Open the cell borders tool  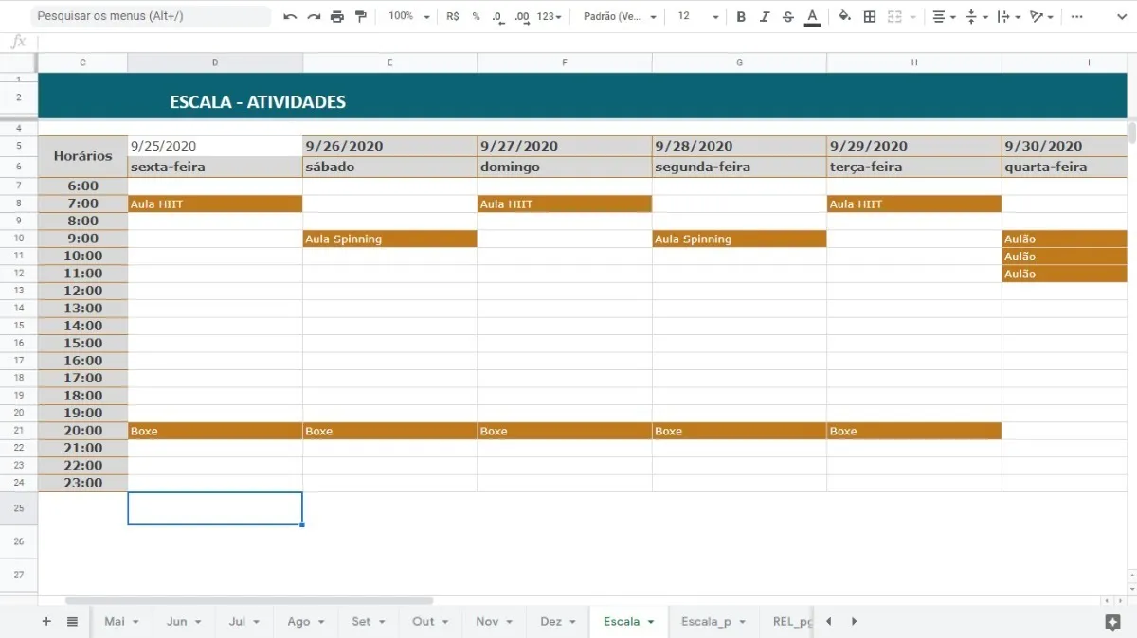[870, 17]
